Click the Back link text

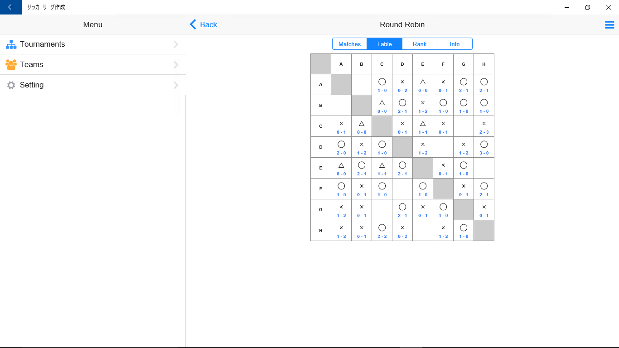[x=208, y=25]
